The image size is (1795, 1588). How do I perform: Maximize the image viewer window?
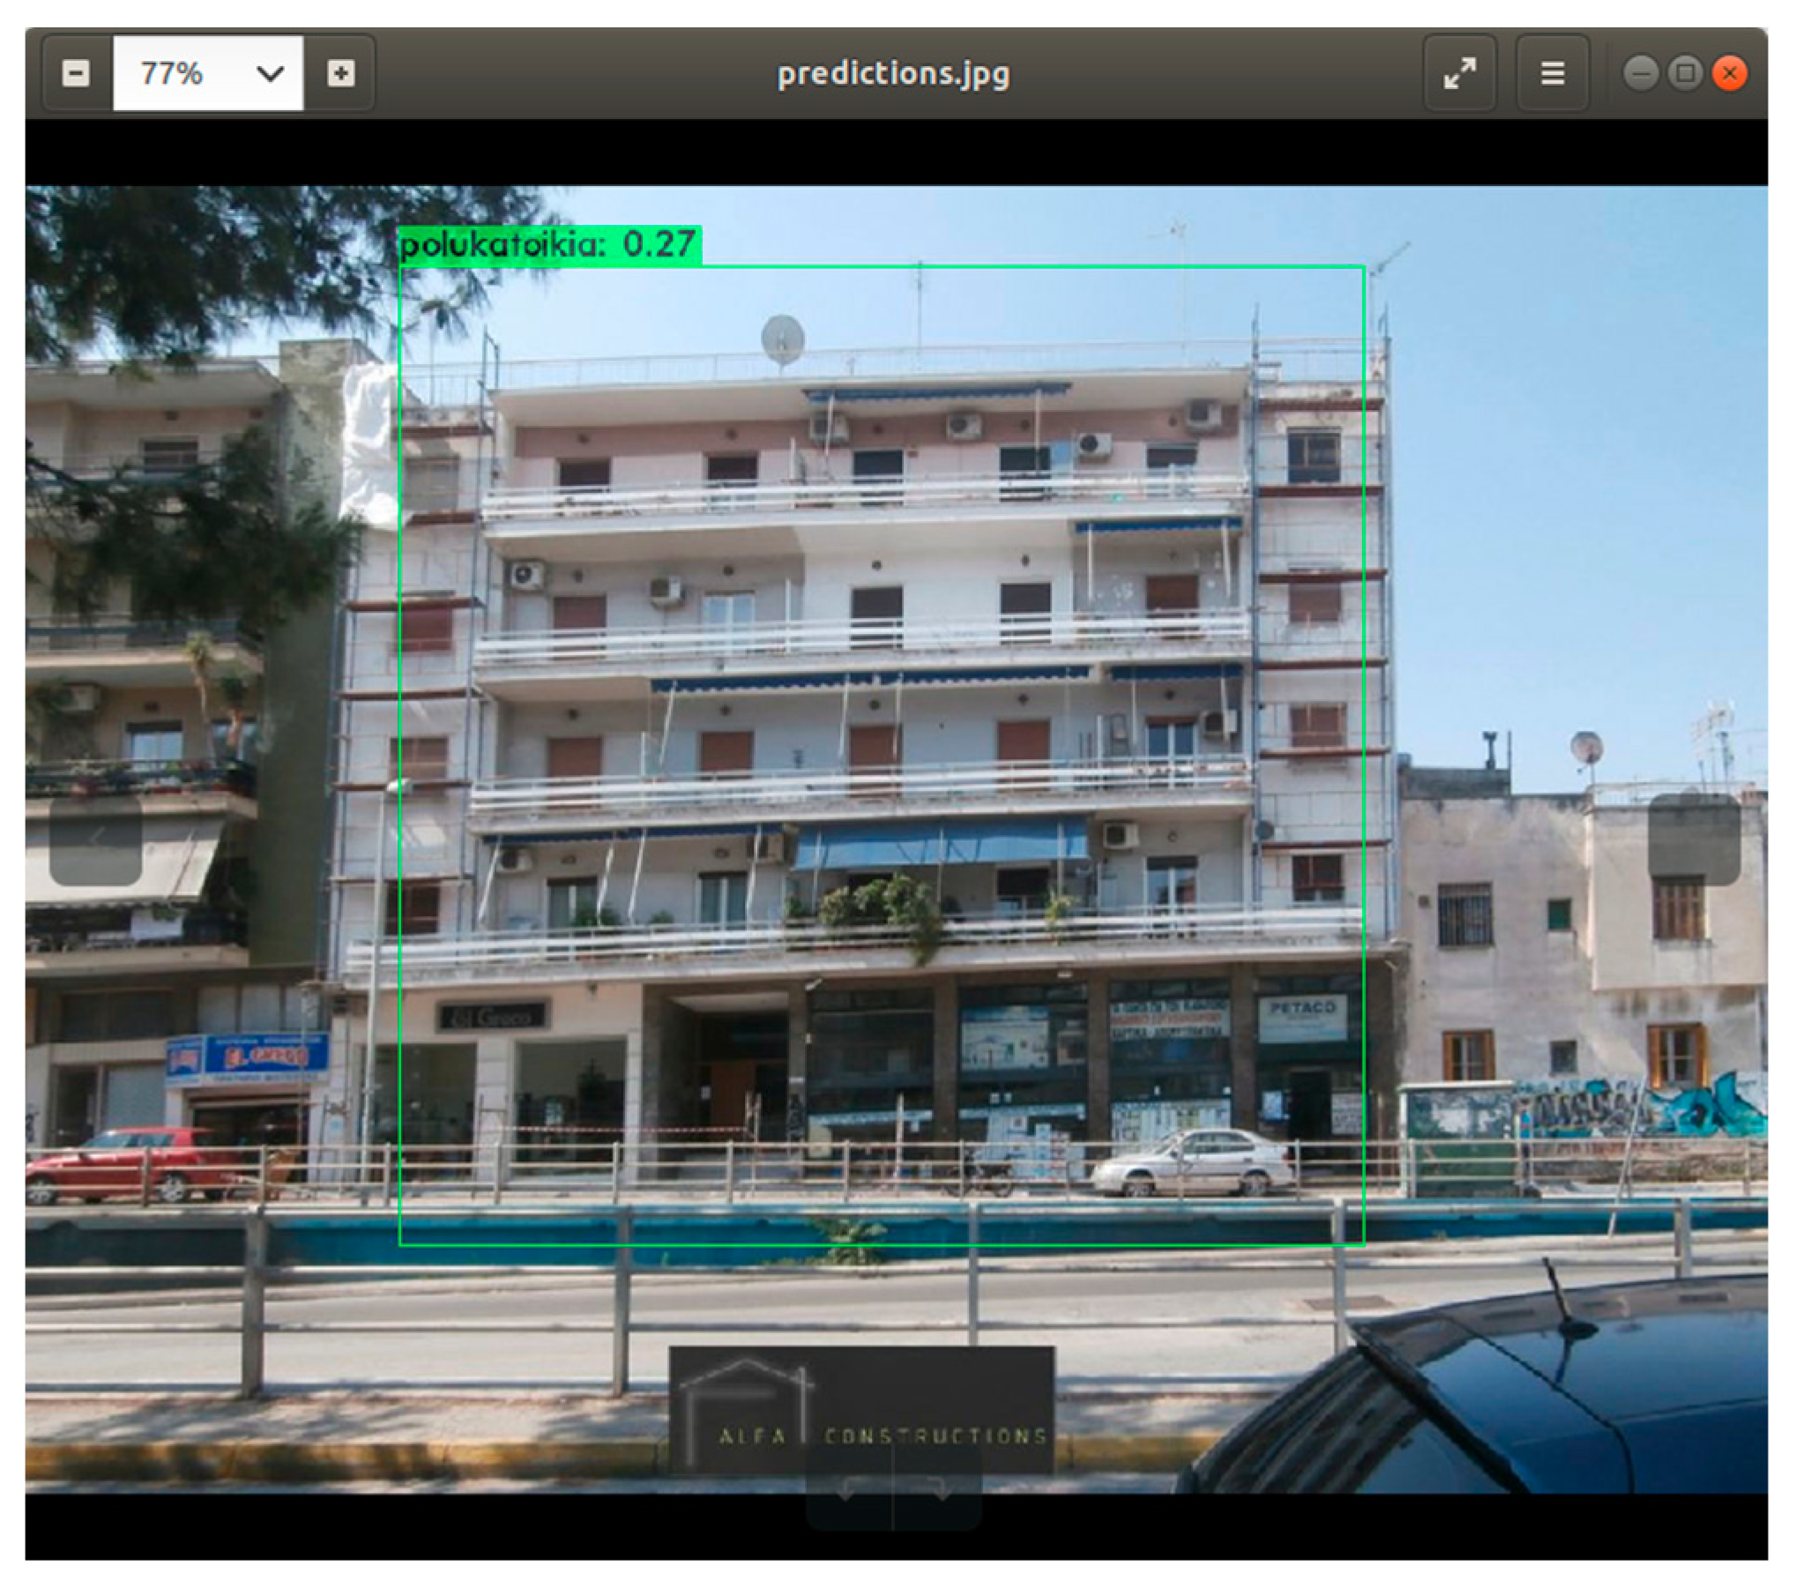(x=1685, y=73)
